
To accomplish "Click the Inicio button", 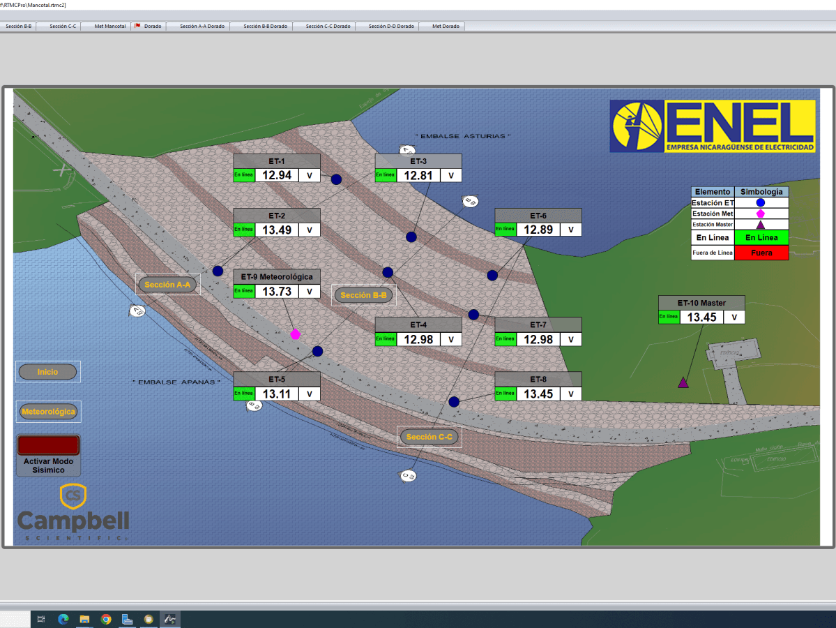I will [x=47, y=372].
